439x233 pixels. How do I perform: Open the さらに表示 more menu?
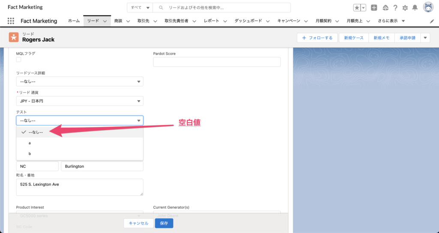click(x=391, y=21)
